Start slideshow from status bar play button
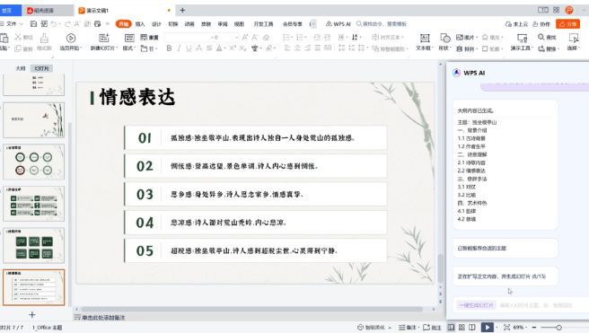The image size is (589, 333). click(x=488, y=328)
